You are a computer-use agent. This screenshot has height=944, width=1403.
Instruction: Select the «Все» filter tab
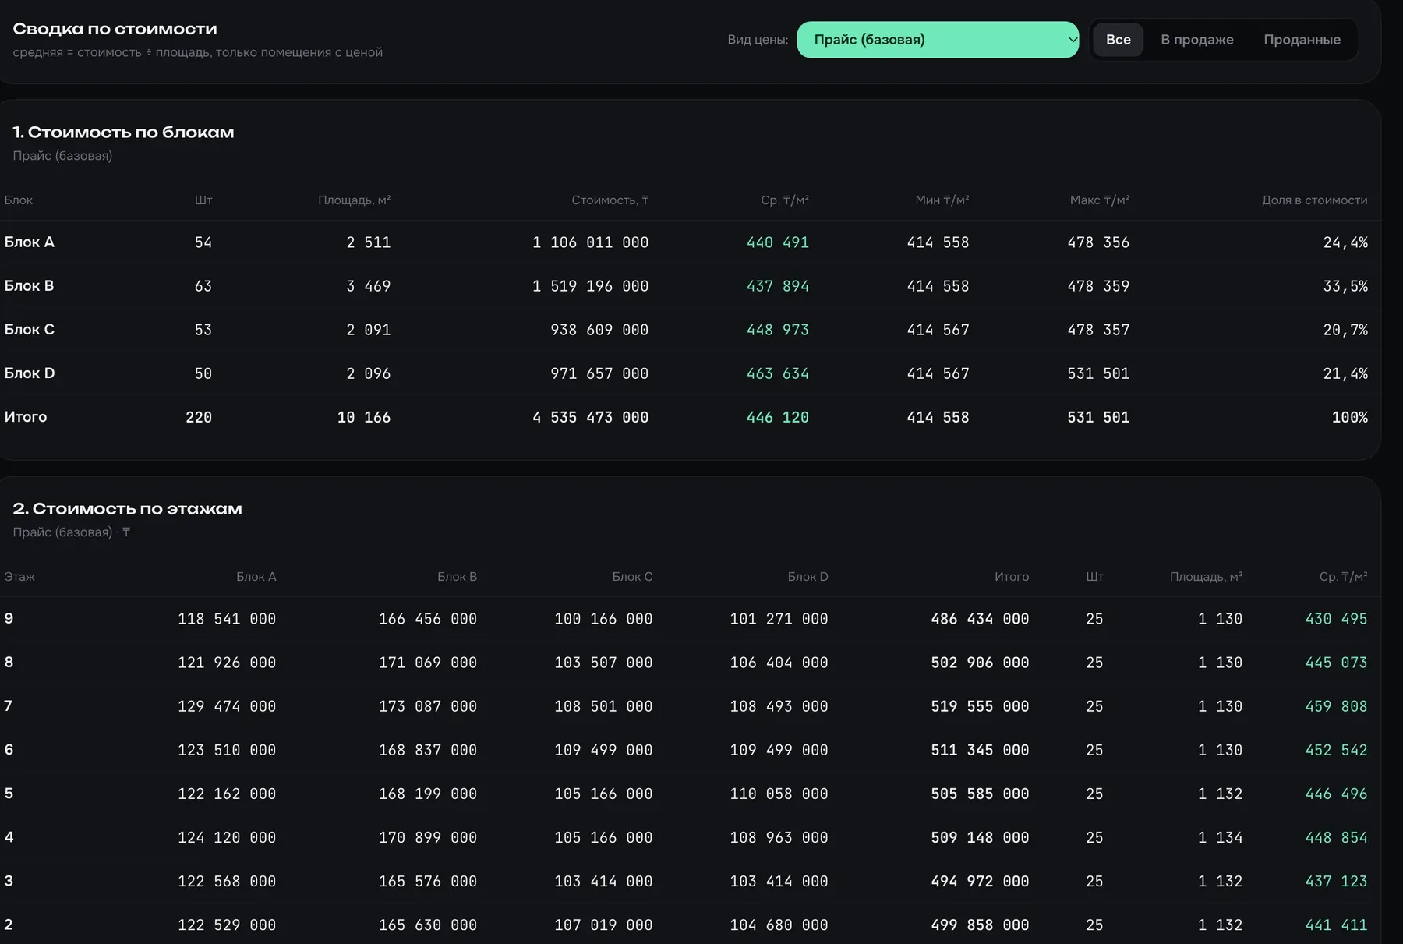click(x=1118, y=40)
